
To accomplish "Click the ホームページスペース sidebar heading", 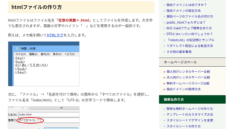I will point(180,62).
